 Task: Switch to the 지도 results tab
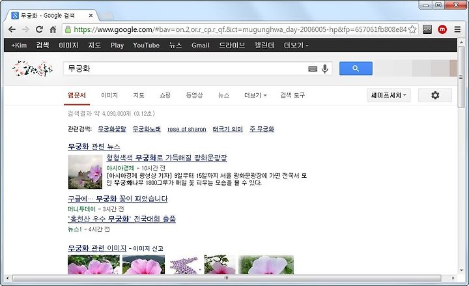pyautogui.click(x=139, y=95)
